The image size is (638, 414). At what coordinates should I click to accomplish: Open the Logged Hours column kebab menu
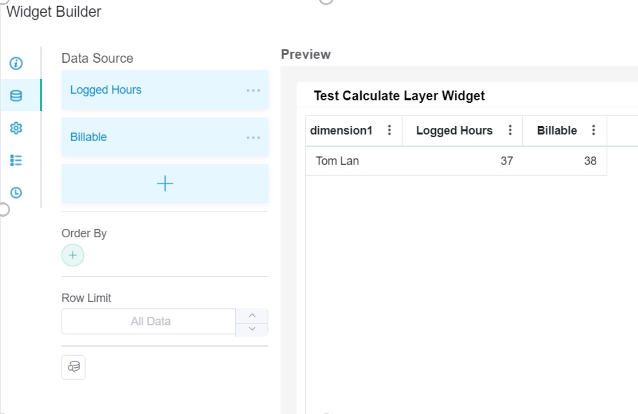coord(510,130)
